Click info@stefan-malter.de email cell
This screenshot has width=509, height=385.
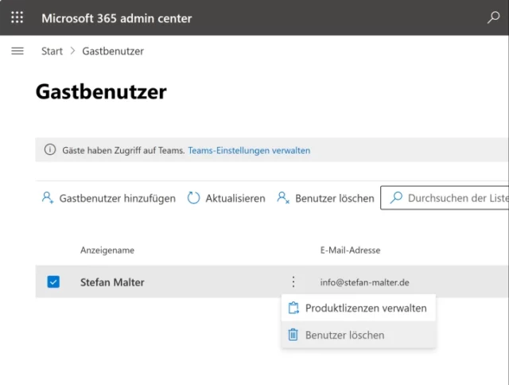[364, 282]
